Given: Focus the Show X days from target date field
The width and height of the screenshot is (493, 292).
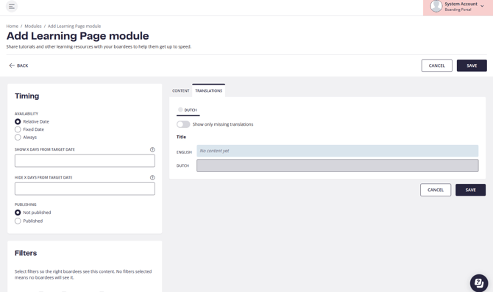Looking at the screenshot, I should tap(85, 161).
